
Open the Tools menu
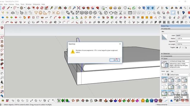click(x=23, y=4)
